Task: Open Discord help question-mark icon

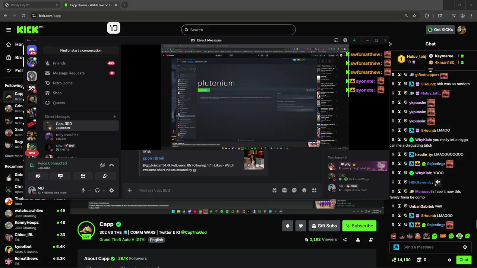Action: click(x=345, y=40)
